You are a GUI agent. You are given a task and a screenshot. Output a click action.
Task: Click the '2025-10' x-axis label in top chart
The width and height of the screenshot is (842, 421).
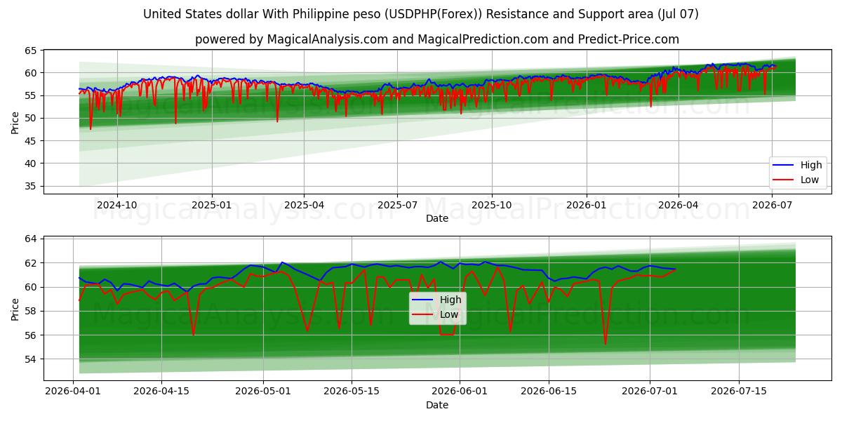pyautogui.click(x=492, y=205)
